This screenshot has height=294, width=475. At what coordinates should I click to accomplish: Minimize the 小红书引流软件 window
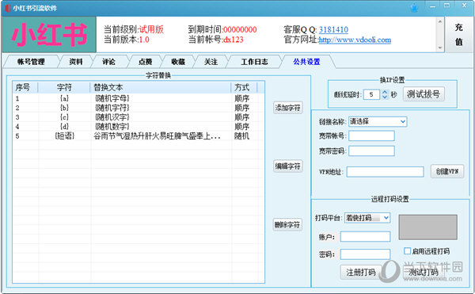point(432,6)
